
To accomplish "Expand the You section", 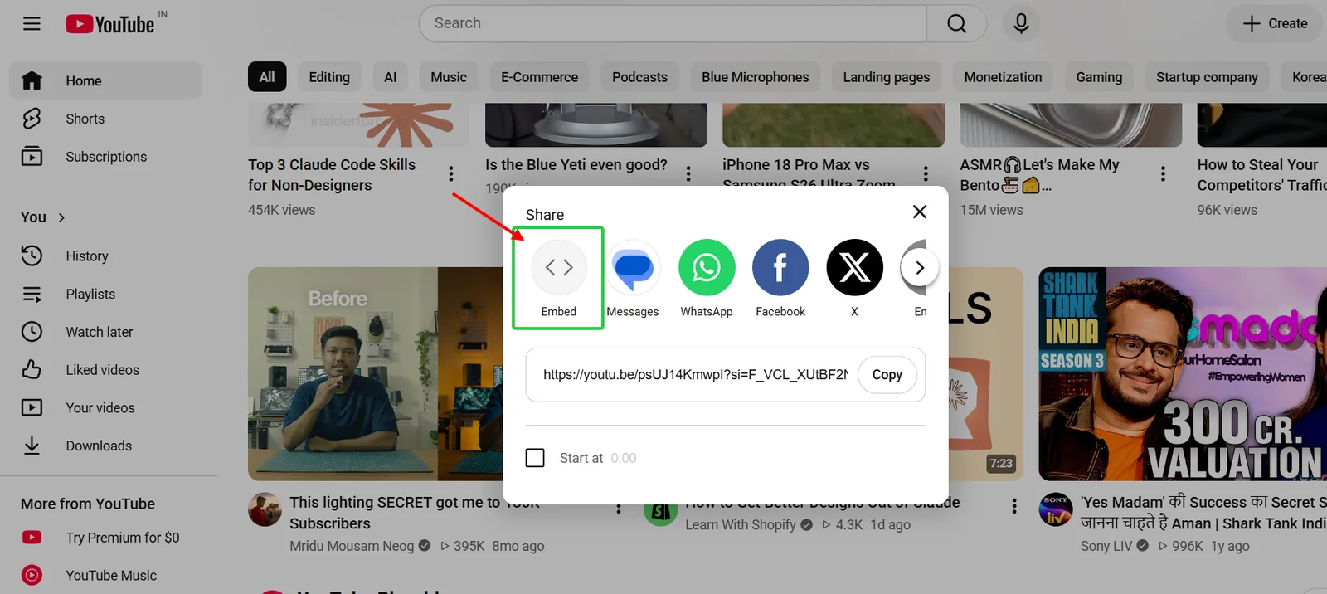I will (43, 217).
